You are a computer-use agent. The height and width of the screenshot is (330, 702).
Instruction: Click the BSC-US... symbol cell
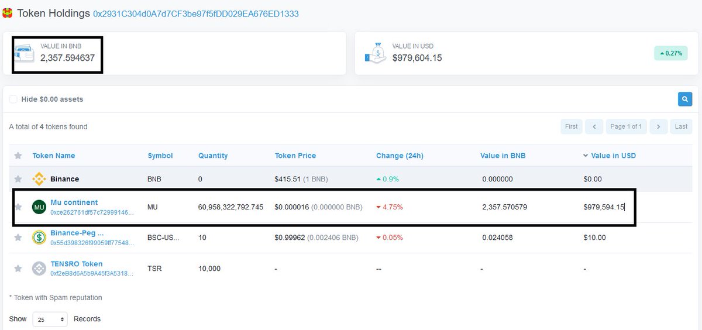click(x=164, y=238)
